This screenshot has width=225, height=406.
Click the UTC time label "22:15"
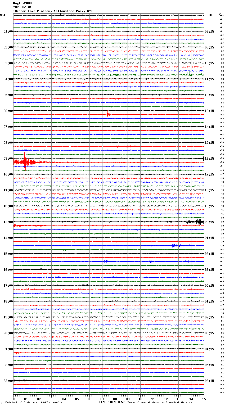(209, 254)
